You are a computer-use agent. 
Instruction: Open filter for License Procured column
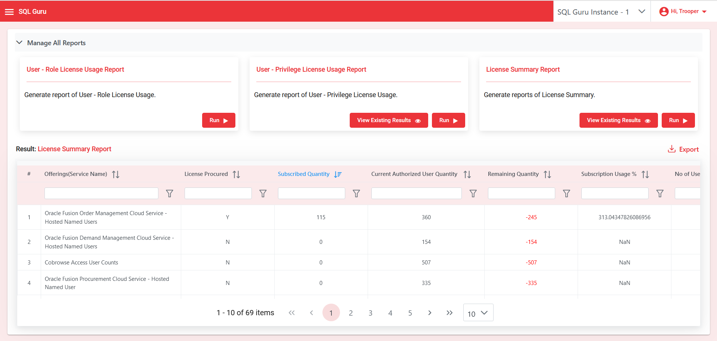263,193
